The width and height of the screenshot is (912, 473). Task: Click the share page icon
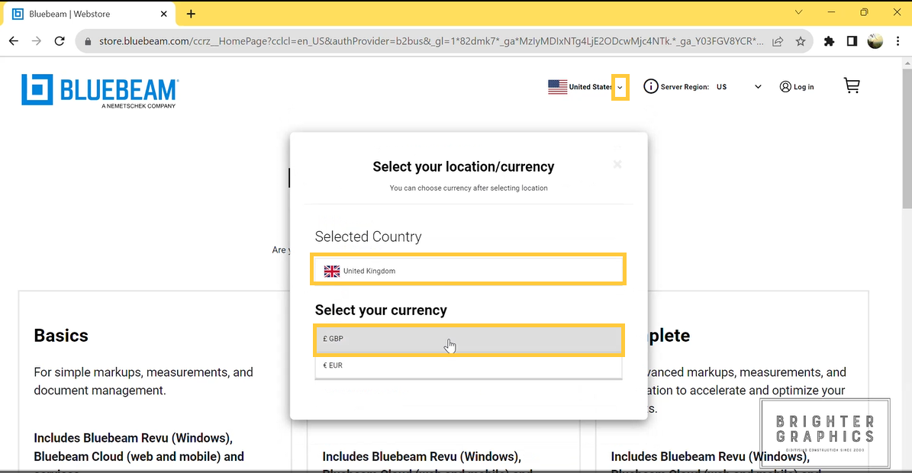(x=778, y=41)
